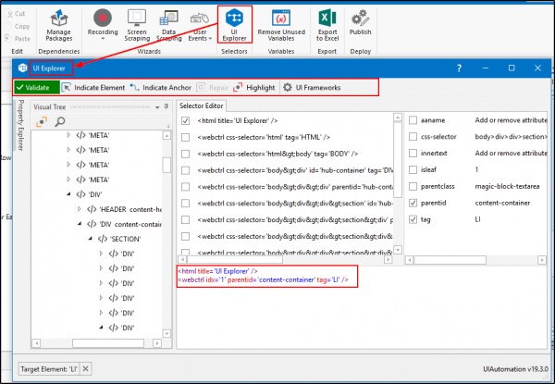Enable the parentclass attribute checkbox
The width and height of the screenshot is (555, 384).
click(x=413, y=186)
